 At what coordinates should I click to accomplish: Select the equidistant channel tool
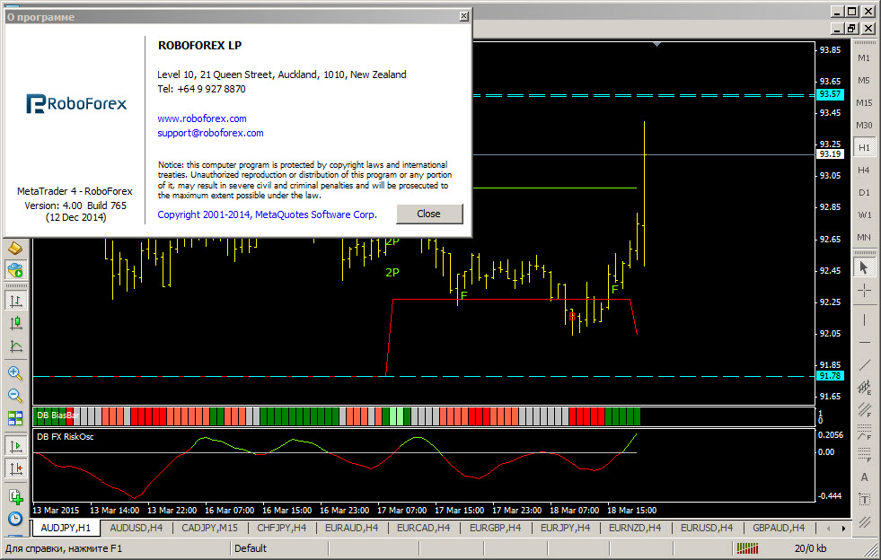point(864,387)
